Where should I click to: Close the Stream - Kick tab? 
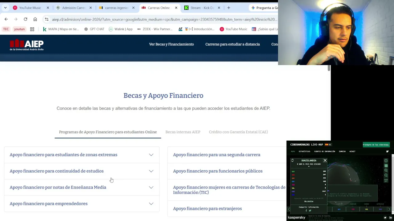pos(219,8)
